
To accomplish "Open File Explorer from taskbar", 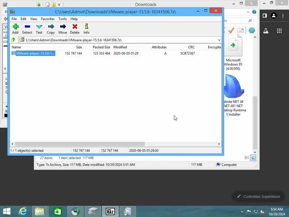I will click(x=40, y=211).
